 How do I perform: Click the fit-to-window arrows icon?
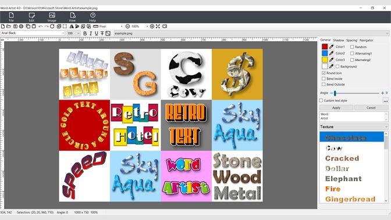[x=158, y=26]
